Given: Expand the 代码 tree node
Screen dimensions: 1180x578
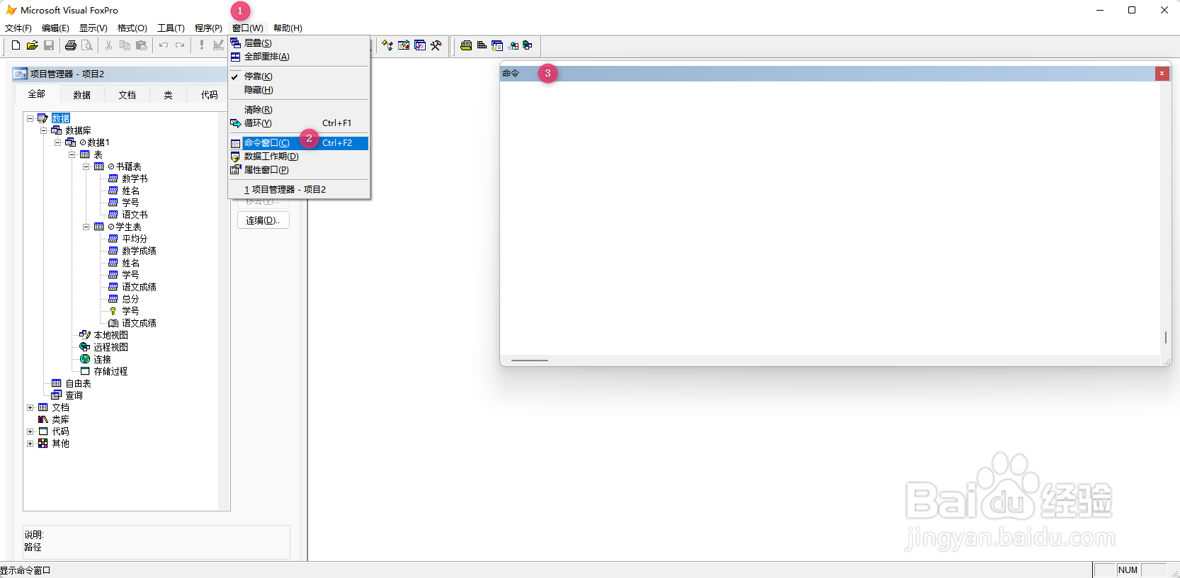Looking at the screenshot, I should point(30,431).
